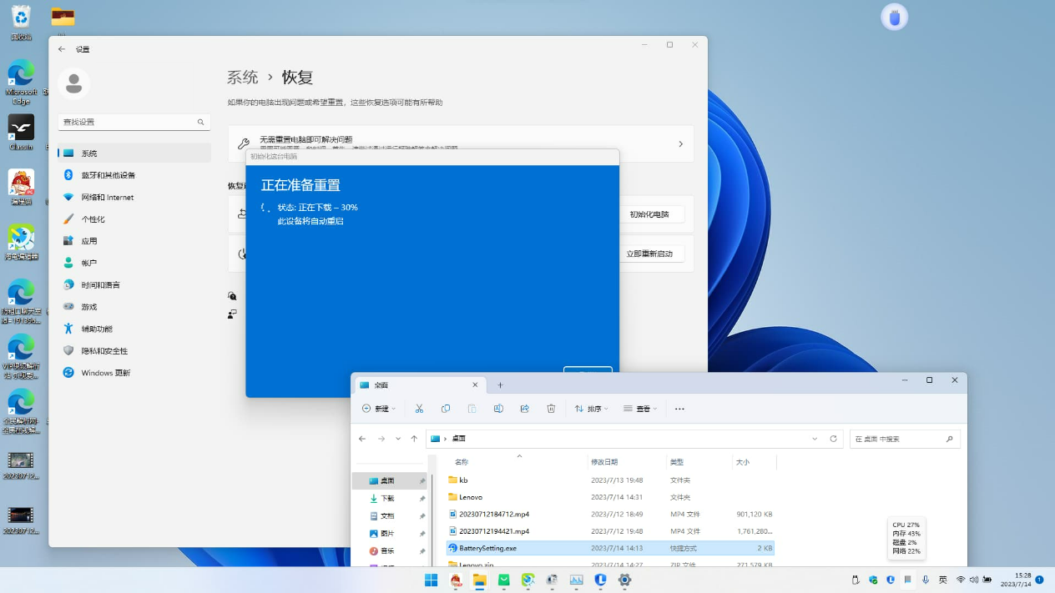Click the rename icon in Explorer toolbar
1055x593 pixels.
coord(498,409)
